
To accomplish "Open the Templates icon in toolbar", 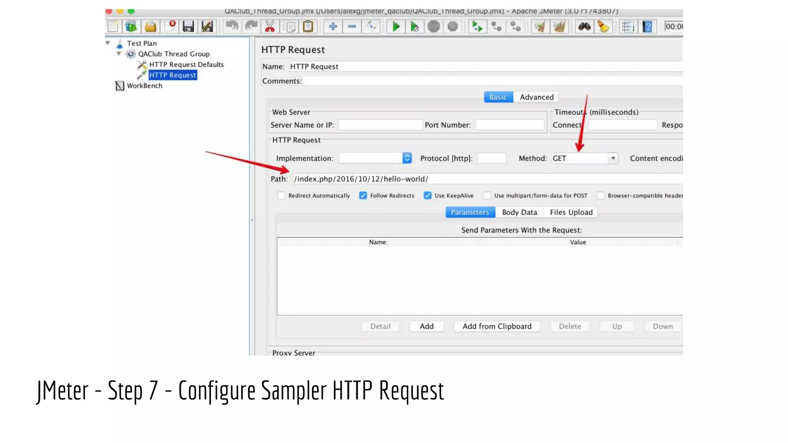I will coord(131,27).
